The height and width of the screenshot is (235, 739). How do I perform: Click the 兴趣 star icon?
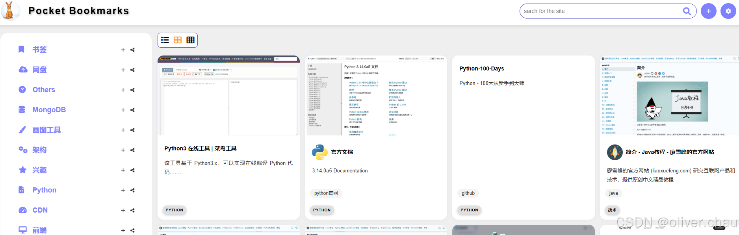click(x=23, y=170)
